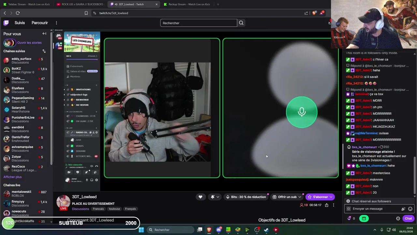Open the Offrir un sub dropdown
The width and height of the screenshot is (417, 235).
tap(287, 197)
